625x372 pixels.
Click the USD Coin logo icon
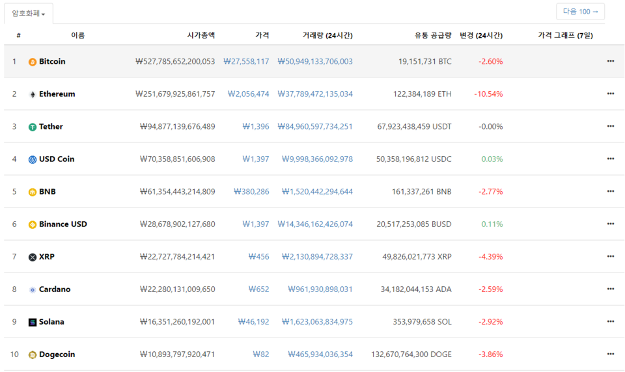33,159
